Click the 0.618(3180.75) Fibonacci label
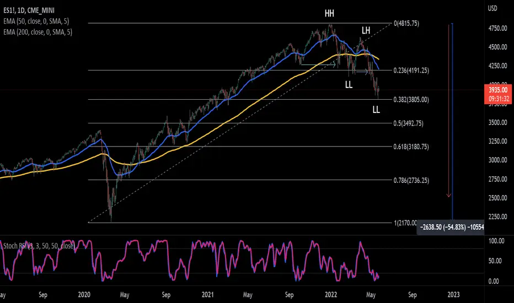 click(x=411, y=147)
